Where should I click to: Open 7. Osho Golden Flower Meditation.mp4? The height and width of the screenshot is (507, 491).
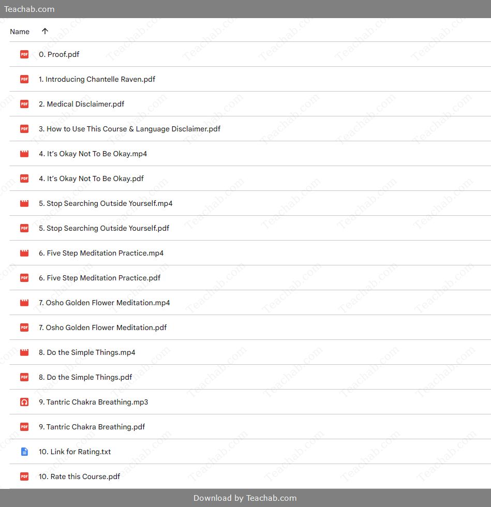coord(105,303)
